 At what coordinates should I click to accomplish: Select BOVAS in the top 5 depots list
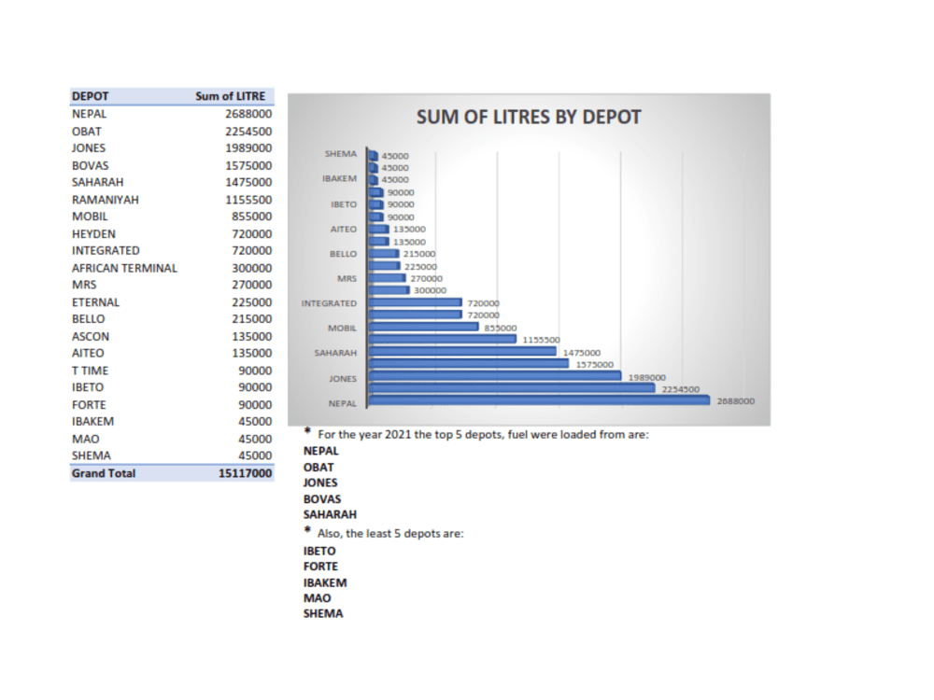[x=322, y=499]
